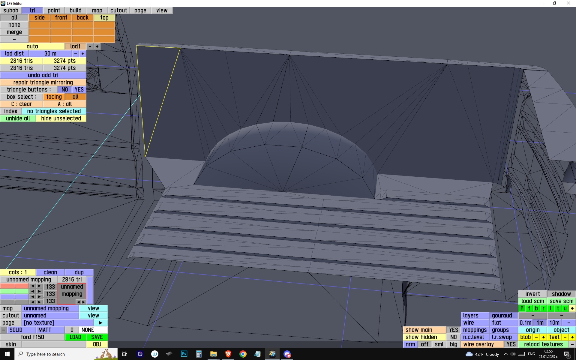The width and height of the screenshot is (576, 360).
Task: Increase lod level with plus button
Action: (x=97, y=46)
